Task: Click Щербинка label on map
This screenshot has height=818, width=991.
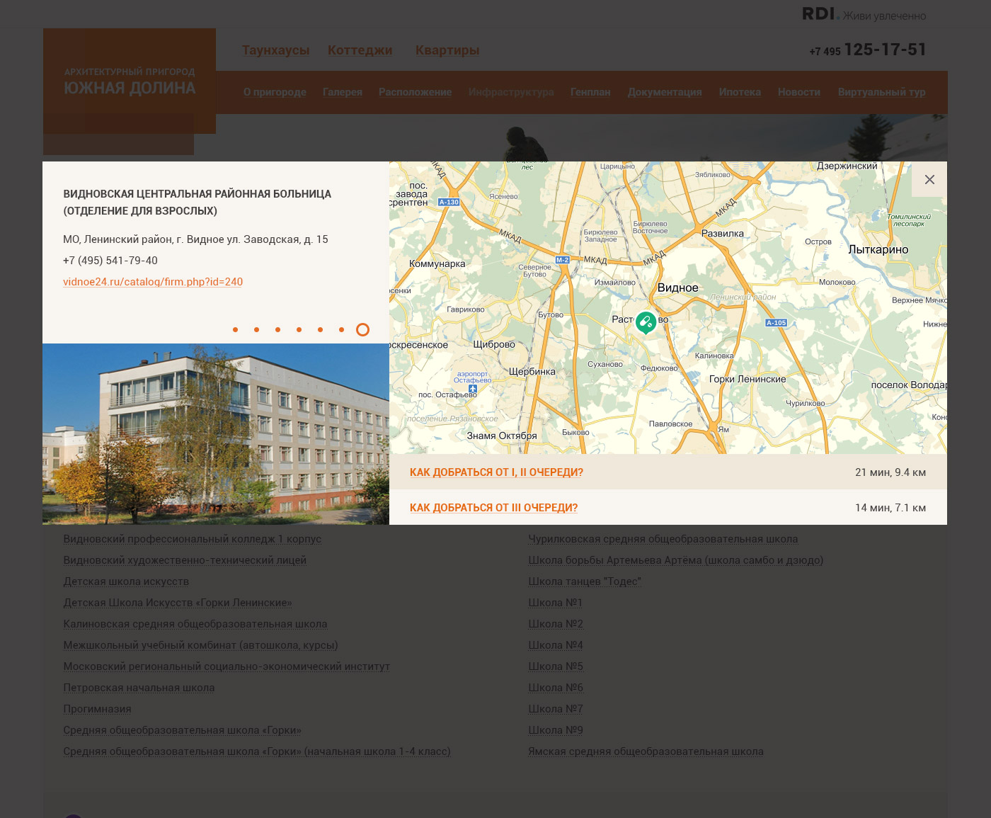Action: [532, 371]
